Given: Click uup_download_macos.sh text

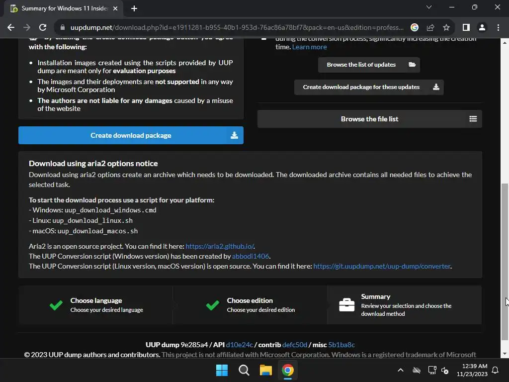Looking at the screenshot, I should (98, 231).
